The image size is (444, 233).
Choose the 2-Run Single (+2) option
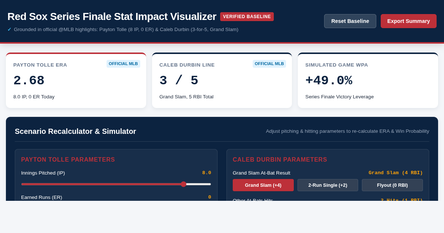coord(328,185)
